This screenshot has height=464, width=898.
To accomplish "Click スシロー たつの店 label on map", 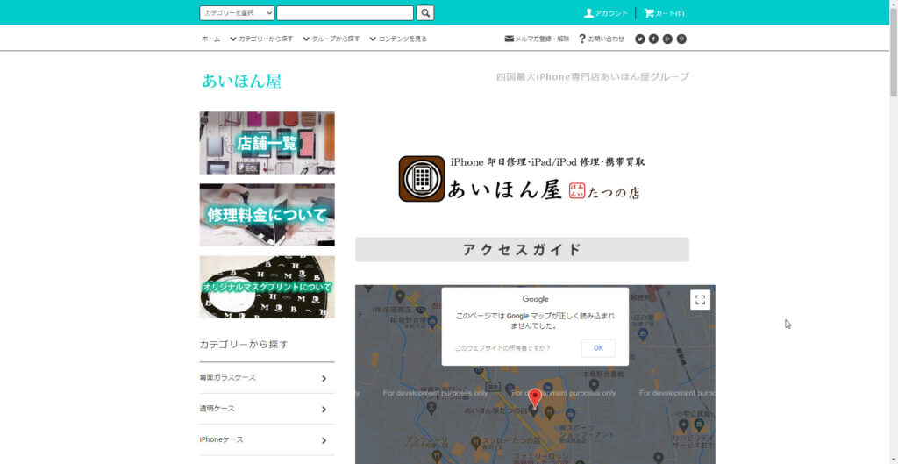I will [510, 442].
